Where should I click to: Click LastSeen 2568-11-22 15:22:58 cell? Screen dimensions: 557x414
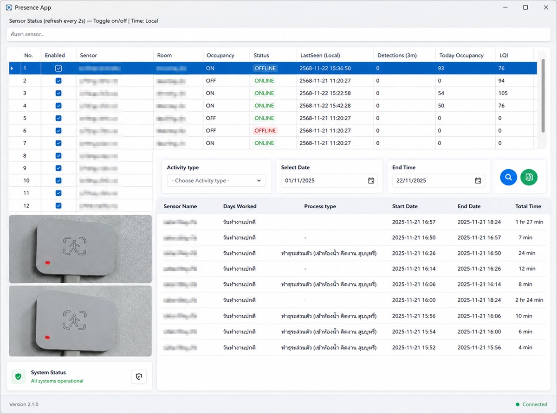click(x=325, y=93)
